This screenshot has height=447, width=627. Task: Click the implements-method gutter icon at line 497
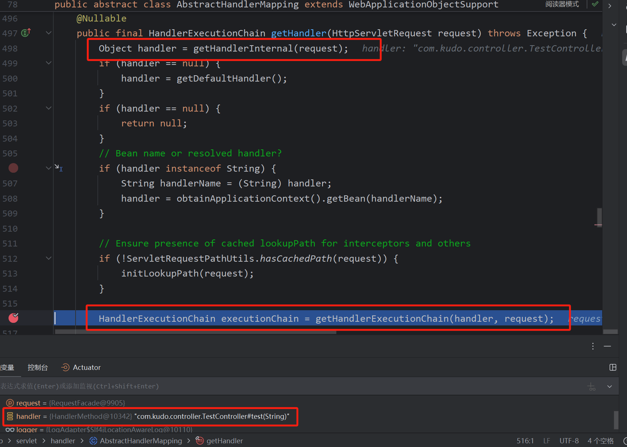pos(26,33)
